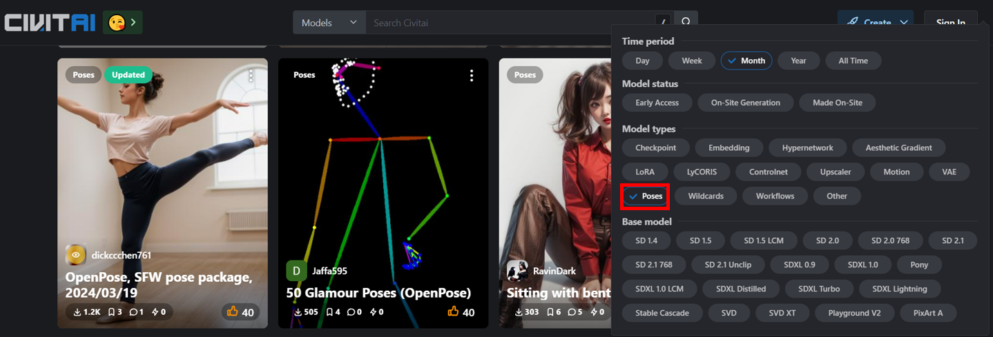The image size is (993, 337).
Task: Select Stable Cascade base model
Action: pos(662,313)
